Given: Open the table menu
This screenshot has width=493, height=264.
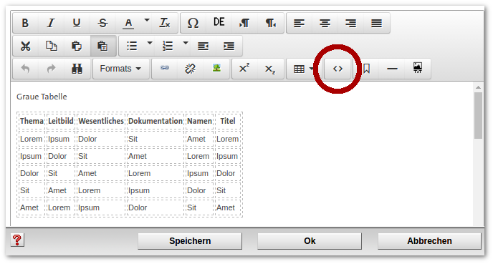Looking at the screenshot, I should (302, 69).
